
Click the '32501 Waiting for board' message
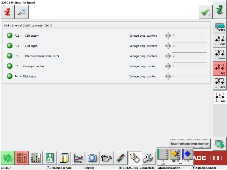(x=18, y=3)
